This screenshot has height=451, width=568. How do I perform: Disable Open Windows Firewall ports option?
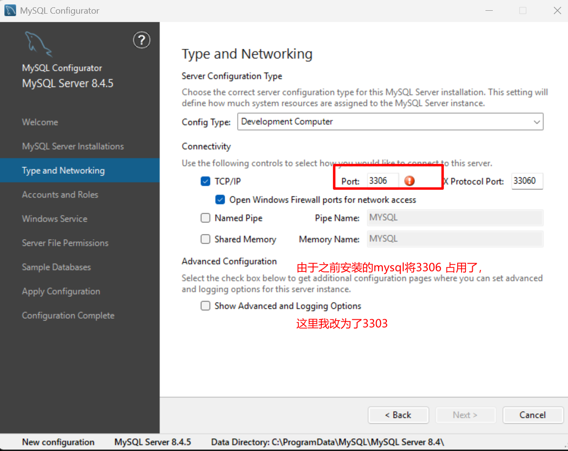(220, 199)
